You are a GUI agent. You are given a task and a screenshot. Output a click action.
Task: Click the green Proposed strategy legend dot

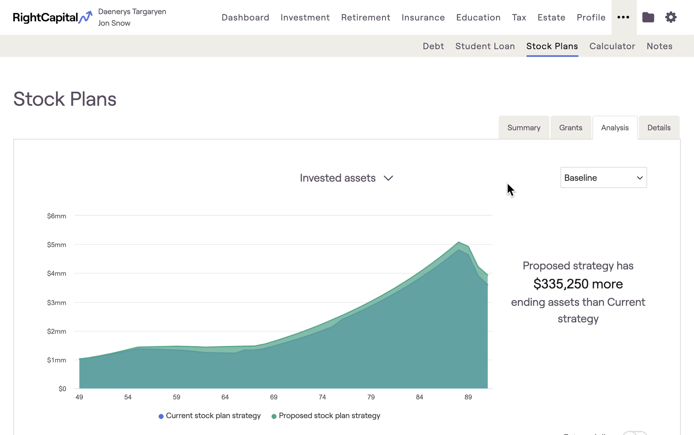pyautogui.click(x=274, y=416)
